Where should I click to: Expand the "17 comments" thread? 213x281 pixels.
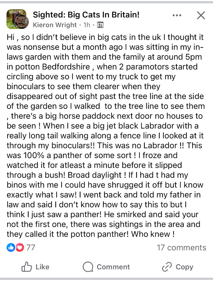coord(181,248)
